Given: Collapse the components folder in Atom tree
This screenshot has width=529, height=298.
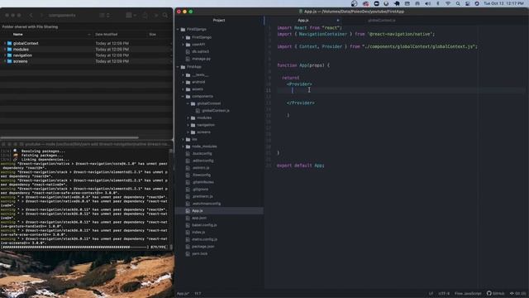Looking at the screenshot, I should (183, 96).
